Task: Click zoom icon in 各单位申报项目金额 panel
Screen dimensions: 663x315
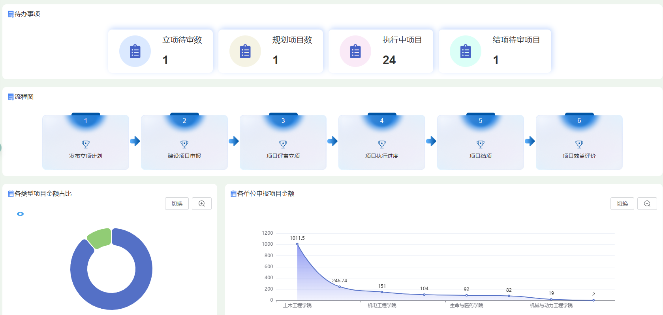Action: (647, 204)
